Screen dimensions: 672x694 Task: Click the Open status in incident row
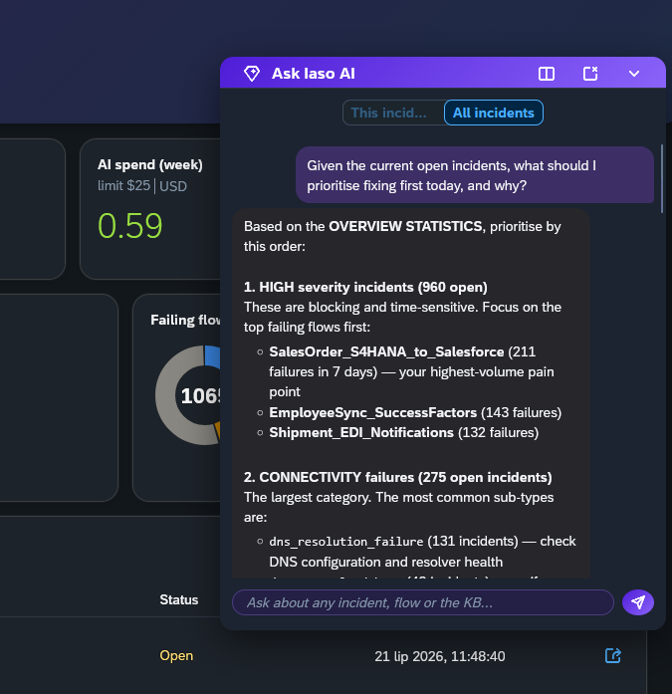click(176, 655)
